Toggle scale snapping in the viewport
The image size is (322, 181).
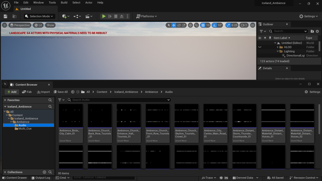pos(228,25)
